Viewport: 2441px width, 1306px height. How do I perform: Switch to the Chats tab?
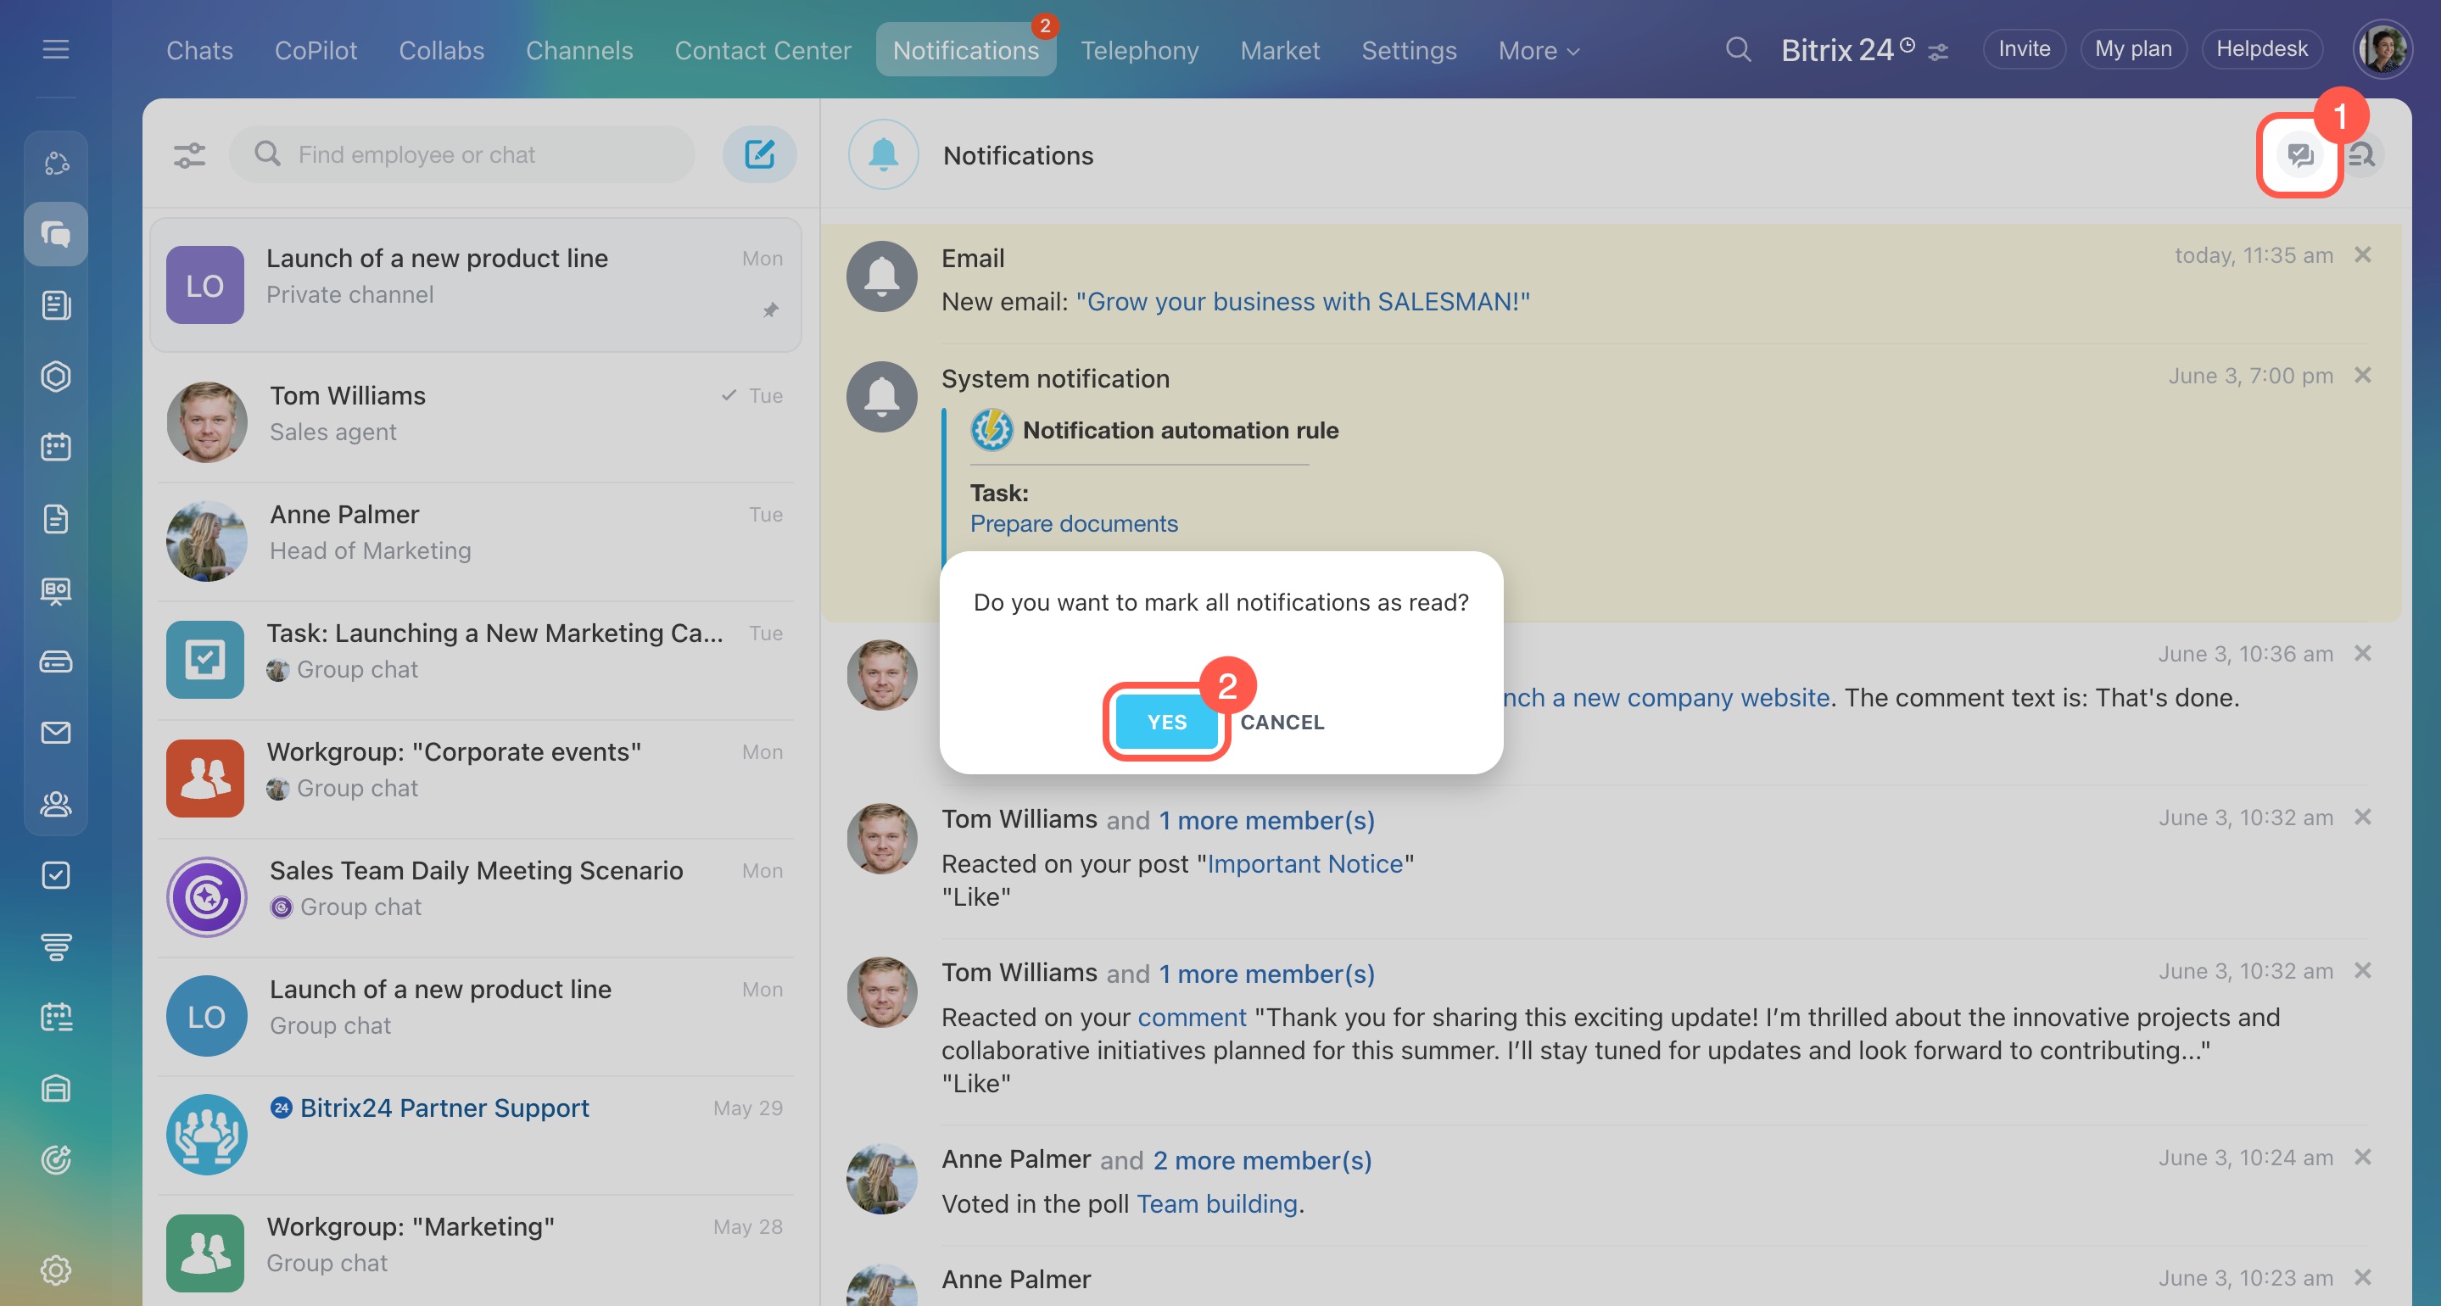click(199, 50)
